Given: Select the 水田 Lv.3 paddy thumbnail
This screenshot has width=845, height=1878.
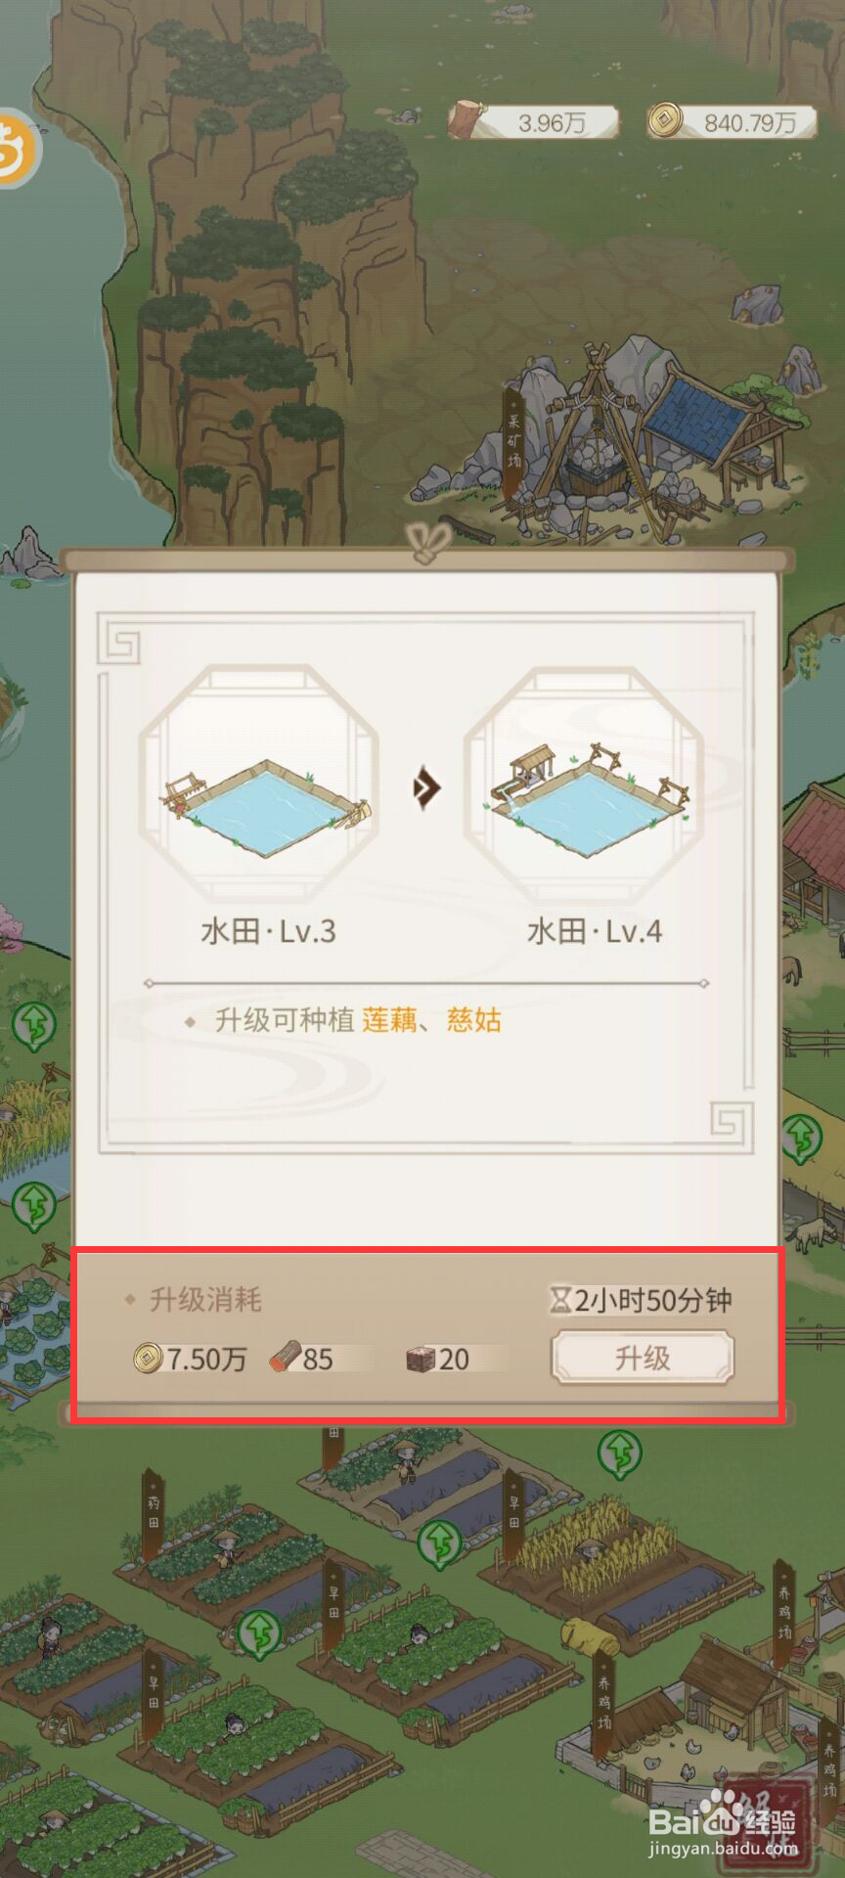Looking at the screenshot, I should pyautogui.click(x=259, y=783).
